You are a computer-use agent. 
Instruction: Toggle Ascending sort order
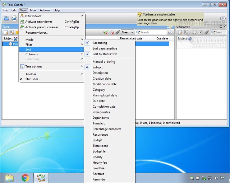click(110, 43)
